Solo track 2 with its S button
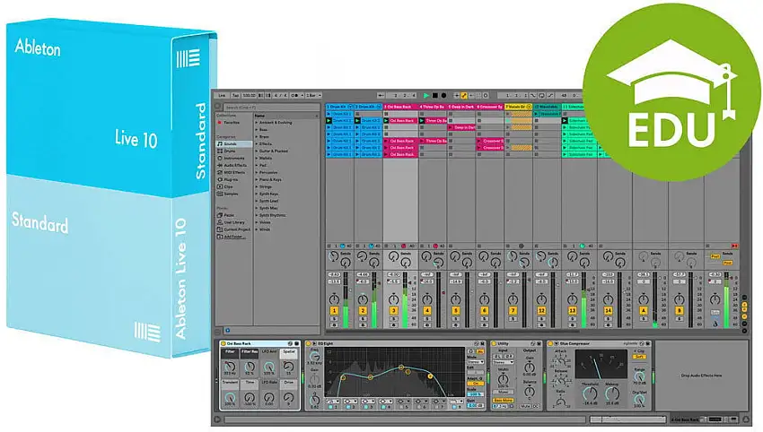The height and width of the screenshot is (432, 763). click(363, 319)
